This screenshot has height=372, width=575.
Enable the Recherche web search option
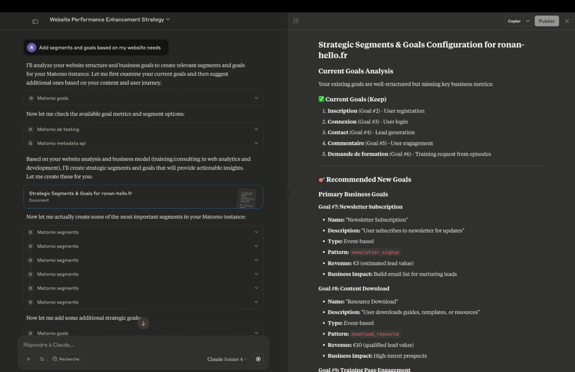click(66, 359)
